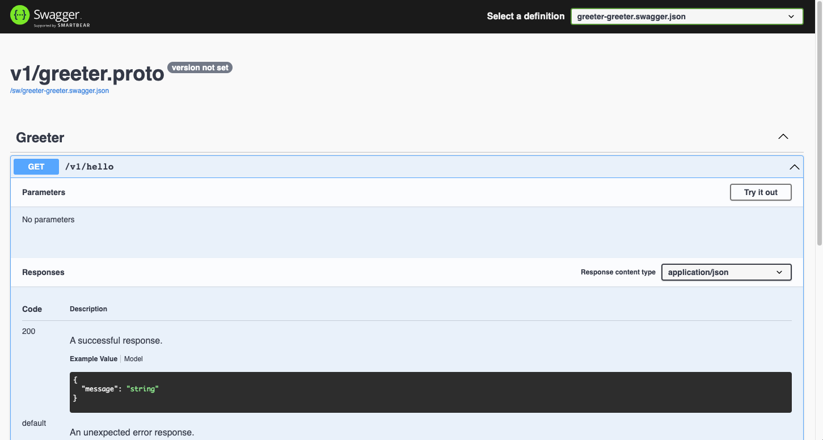The image size is (823, 440).
Task: Click the 200 response code
Action: click(29, 331)
